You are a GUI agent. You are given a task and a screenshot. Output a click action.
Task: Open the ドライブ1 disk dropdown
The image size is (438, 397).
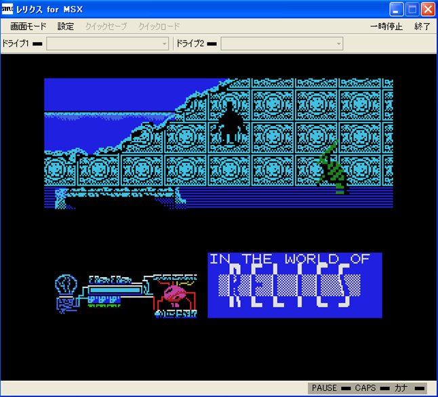click(x=108, y=44)
